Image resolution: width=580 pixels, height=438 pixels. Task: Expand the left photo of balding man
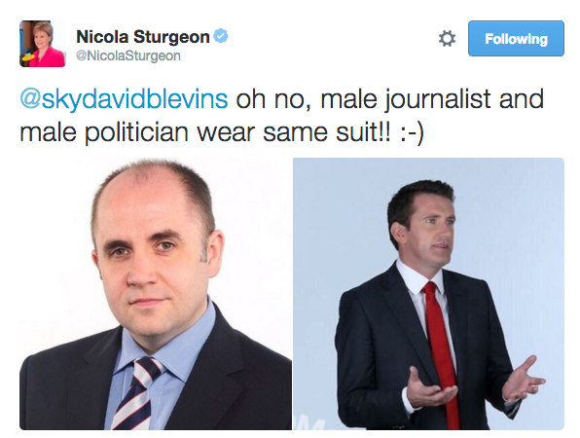pyautogui.click(x=156, y=294)
